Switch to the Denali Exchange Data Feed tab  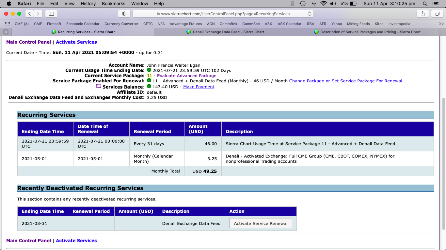(225, 32)
